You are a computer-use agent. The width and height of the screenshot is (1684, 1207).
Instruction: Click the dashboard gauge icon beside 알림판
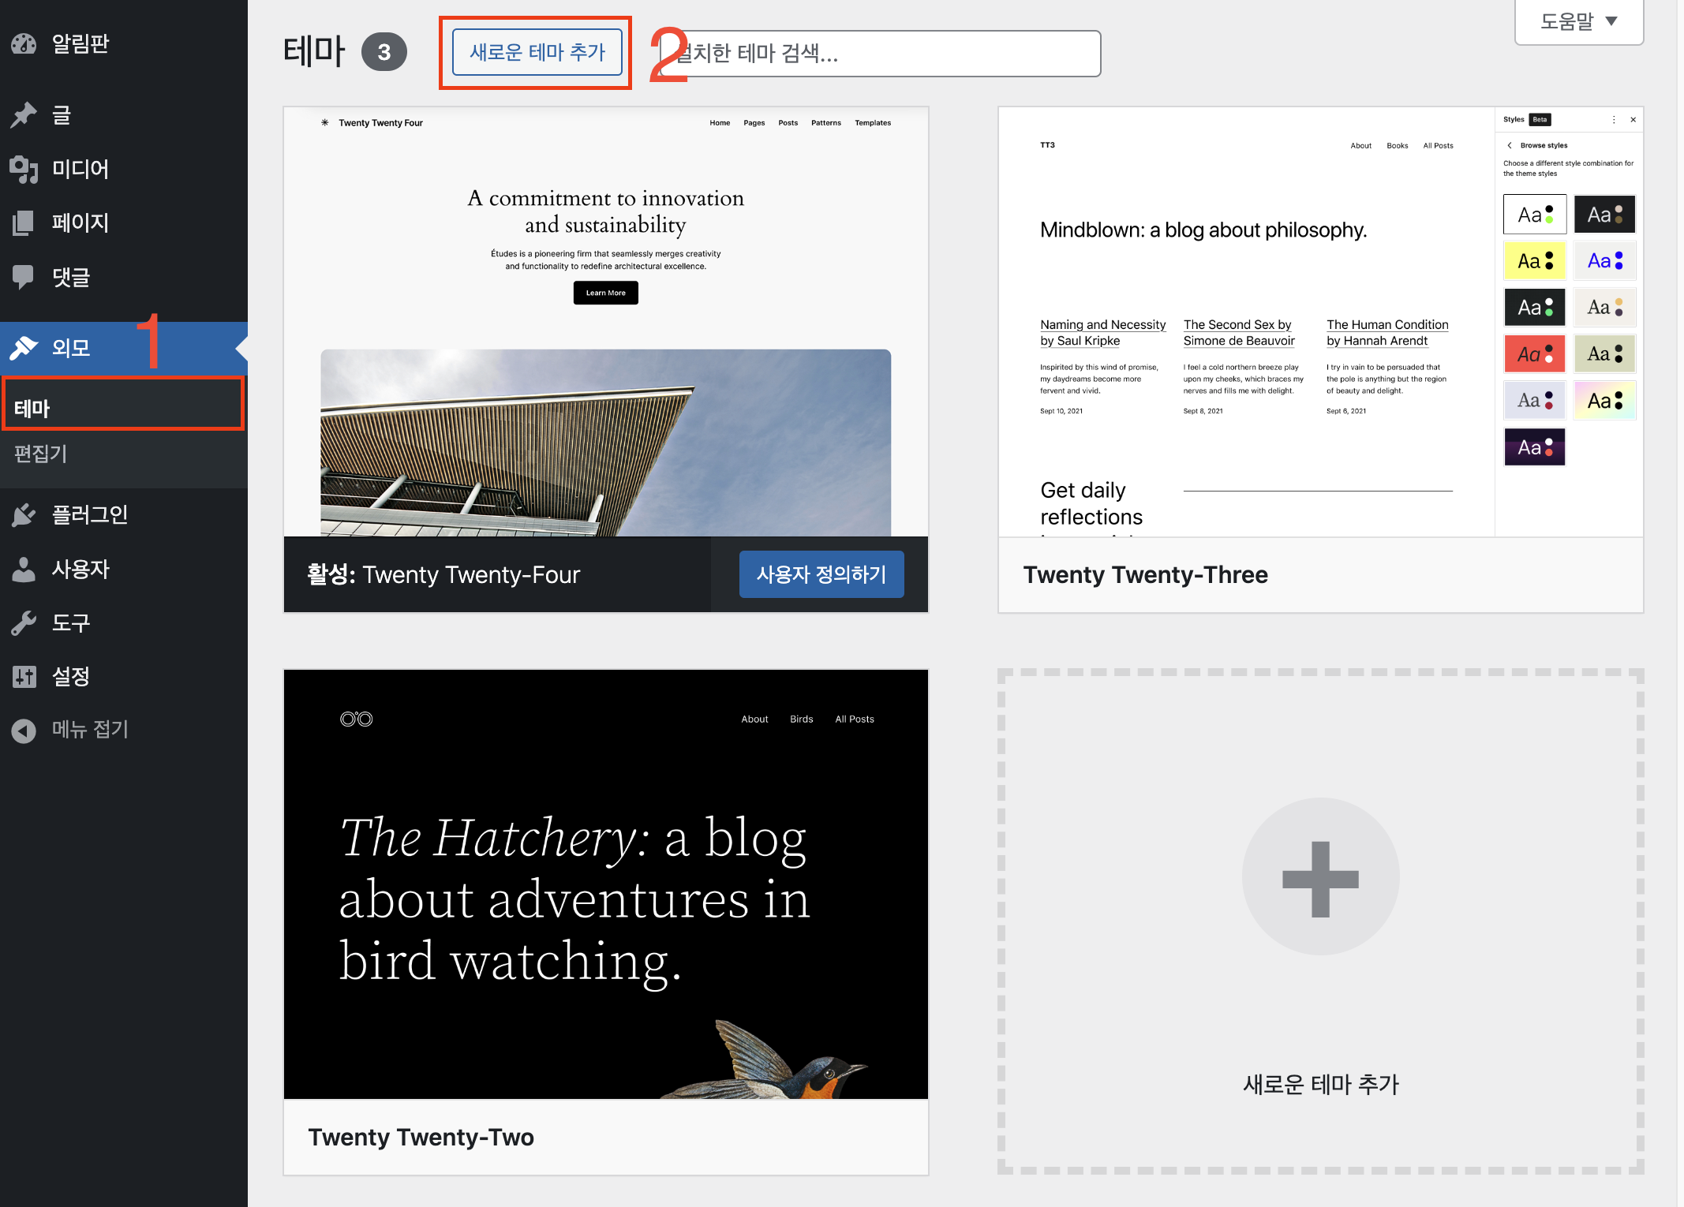coord(24,43)
